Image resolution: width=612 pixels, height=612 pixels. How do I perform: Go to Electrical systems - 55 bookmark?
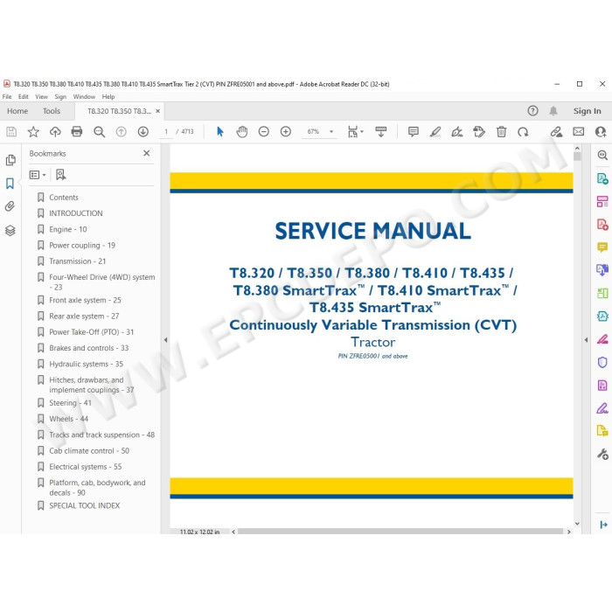click(x=85, y=467)
